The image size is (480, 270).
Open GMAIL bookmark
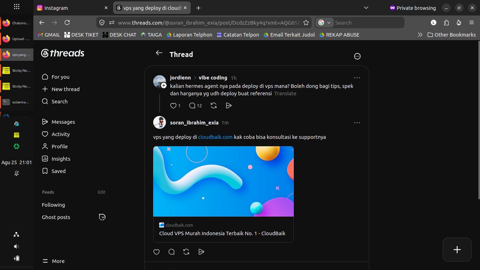[x=48, y=35]
